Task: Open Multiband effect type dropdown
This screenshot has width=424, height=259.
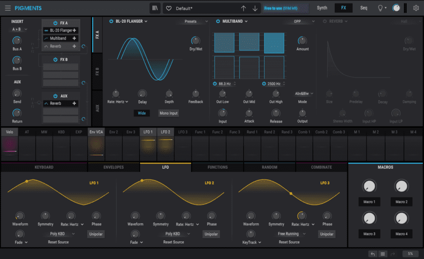Action: [235, 21]
